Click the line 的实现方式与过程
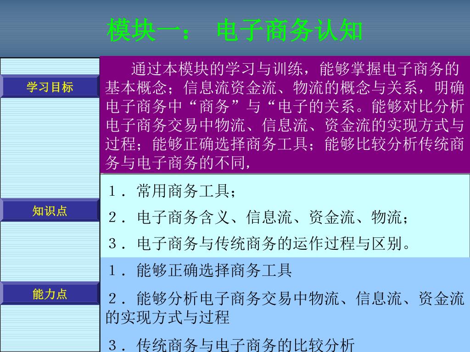The image size is (470, 352). coord(168,317)
